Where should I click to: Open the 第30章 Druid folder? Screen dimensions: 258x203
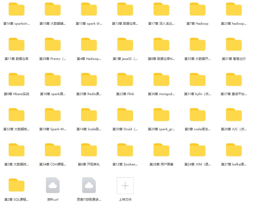(x=125, y=115)
